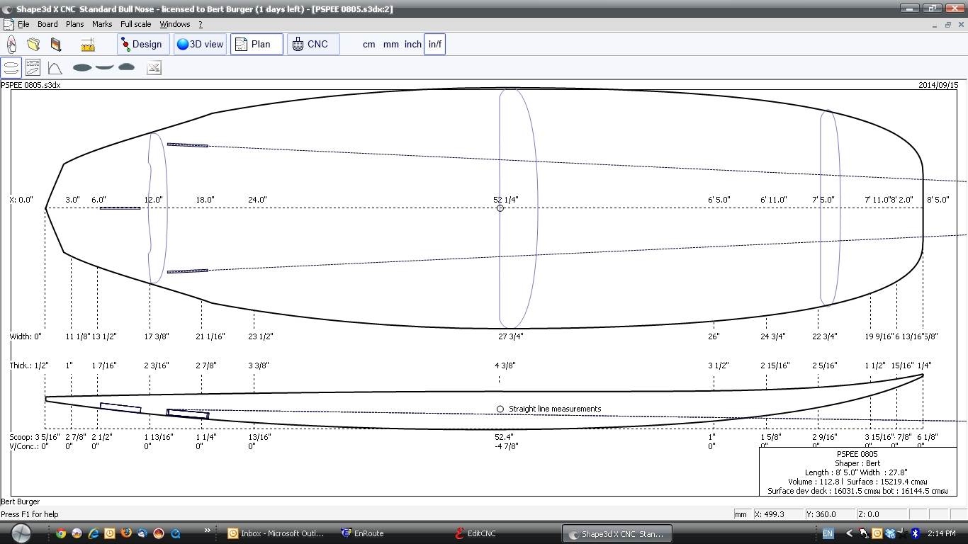Viewport: 968px width, 544px height.
Task: Open a board file with the folder icon
Action: pos(33,45)
